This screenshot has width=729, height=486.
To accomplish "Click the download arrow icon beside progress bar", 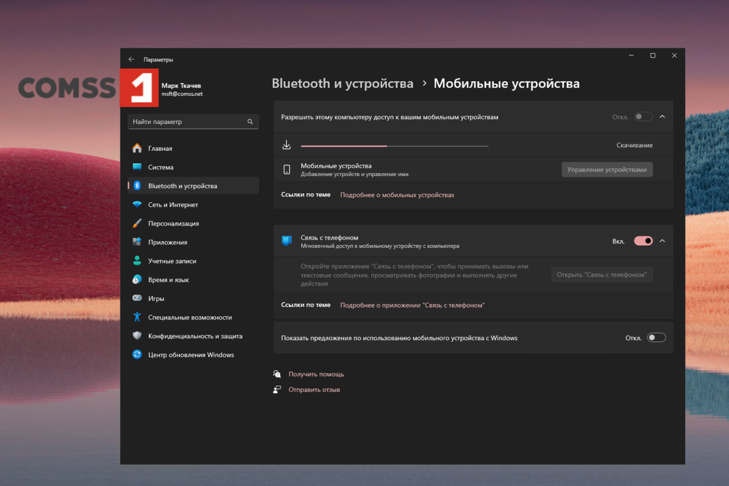I will coord(287,145).
